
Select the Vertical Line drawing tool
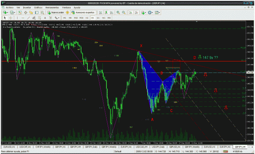point(17,18)
